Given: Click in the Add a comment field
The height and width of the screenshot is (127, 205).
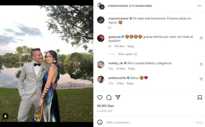Looking at the screenshot, I should pos(149,122).
